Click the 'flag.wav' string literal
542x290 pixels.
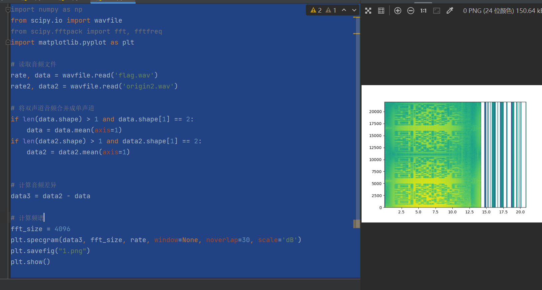[134, 75]
